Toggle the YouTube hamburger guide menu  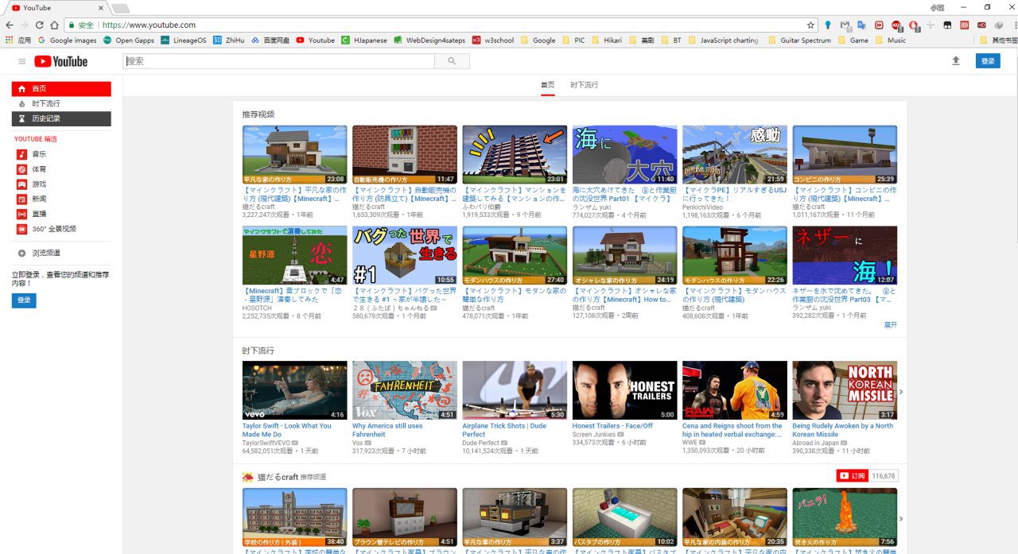(22, 61)
